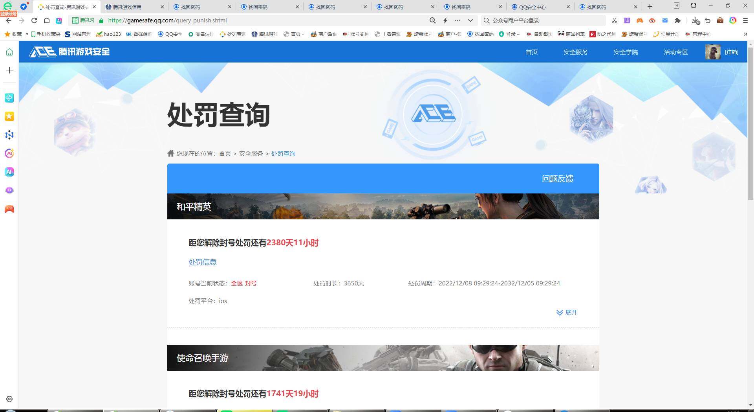Open the 活动专区 navigation menu

tap(676, 52)
